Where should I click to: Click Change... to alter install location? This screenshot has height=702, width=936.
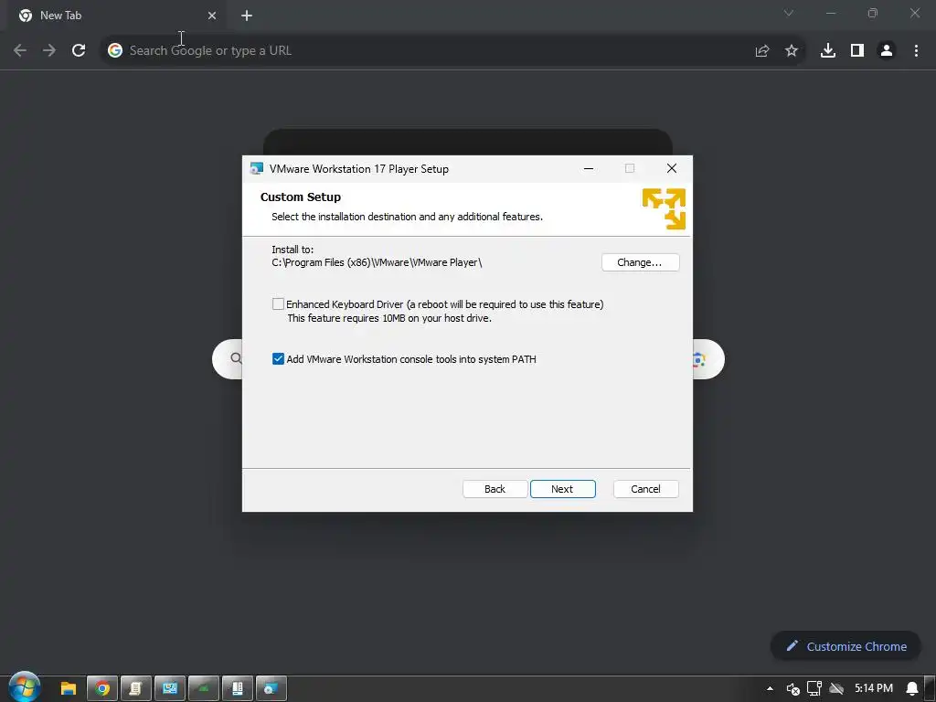pyautogui.click(x=640, y=262)
